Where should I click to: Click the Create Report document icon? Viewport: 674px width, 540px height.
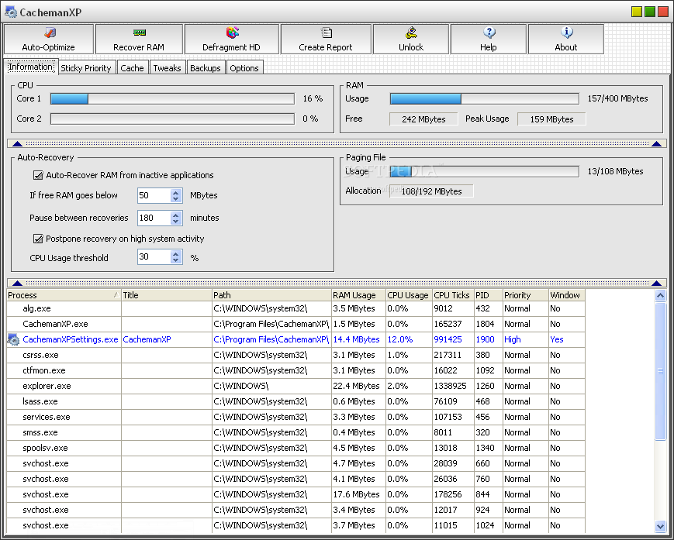click(x=327, y=33)
